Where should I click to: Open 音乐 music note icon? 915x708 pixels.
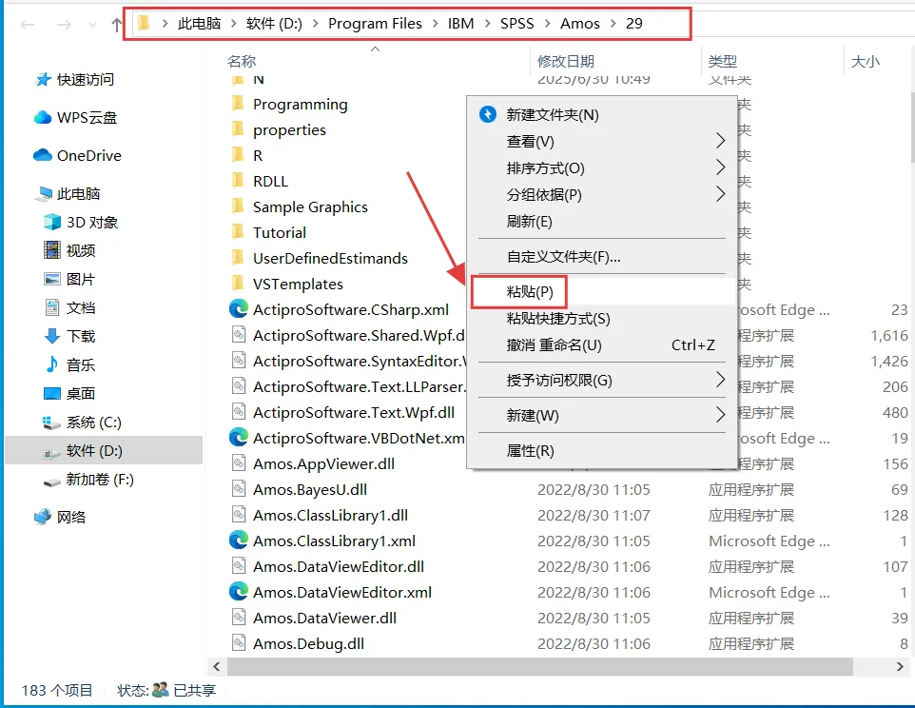pos(52,364)
